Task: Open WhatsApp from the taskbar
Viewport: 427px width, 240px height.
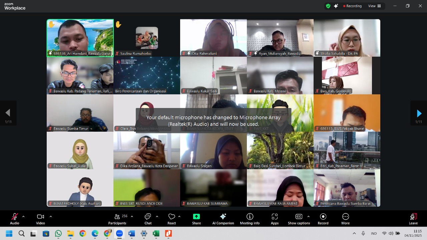Action: (x=58, y=234)
